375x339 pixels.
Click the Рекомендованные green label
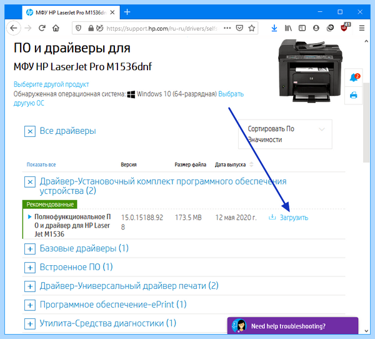[50, 205]
